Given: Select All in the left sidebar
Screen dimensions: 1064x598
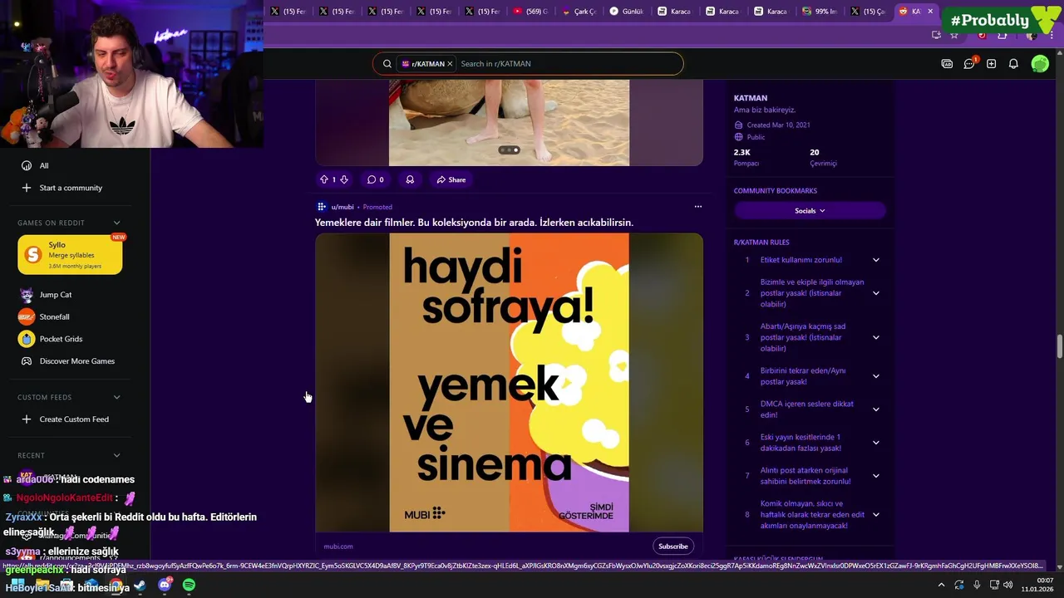Looking at the screenshot, I should tap(44, 165).
